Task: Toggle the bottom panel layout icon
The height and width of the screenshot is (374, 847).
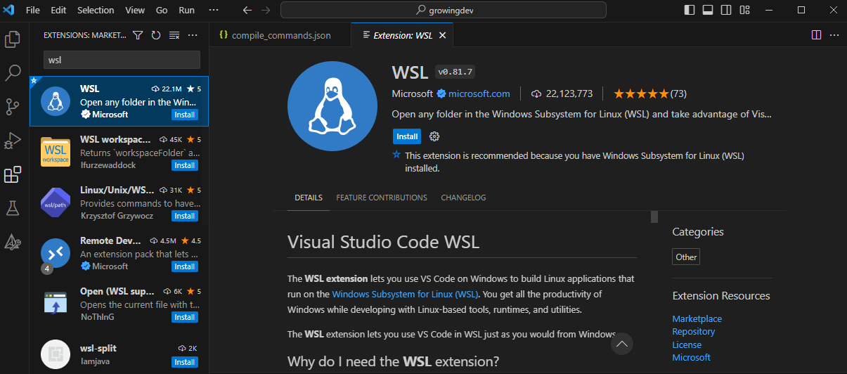Action: [x=708, y=10]
